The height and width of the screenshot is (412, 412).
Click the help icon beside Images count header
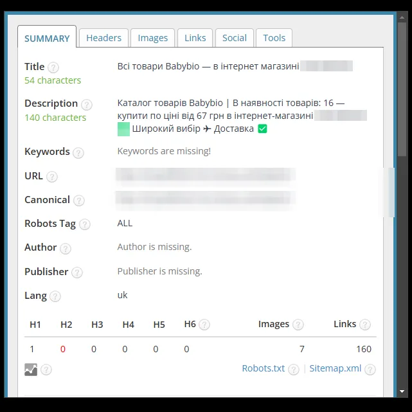pos(298,325)
